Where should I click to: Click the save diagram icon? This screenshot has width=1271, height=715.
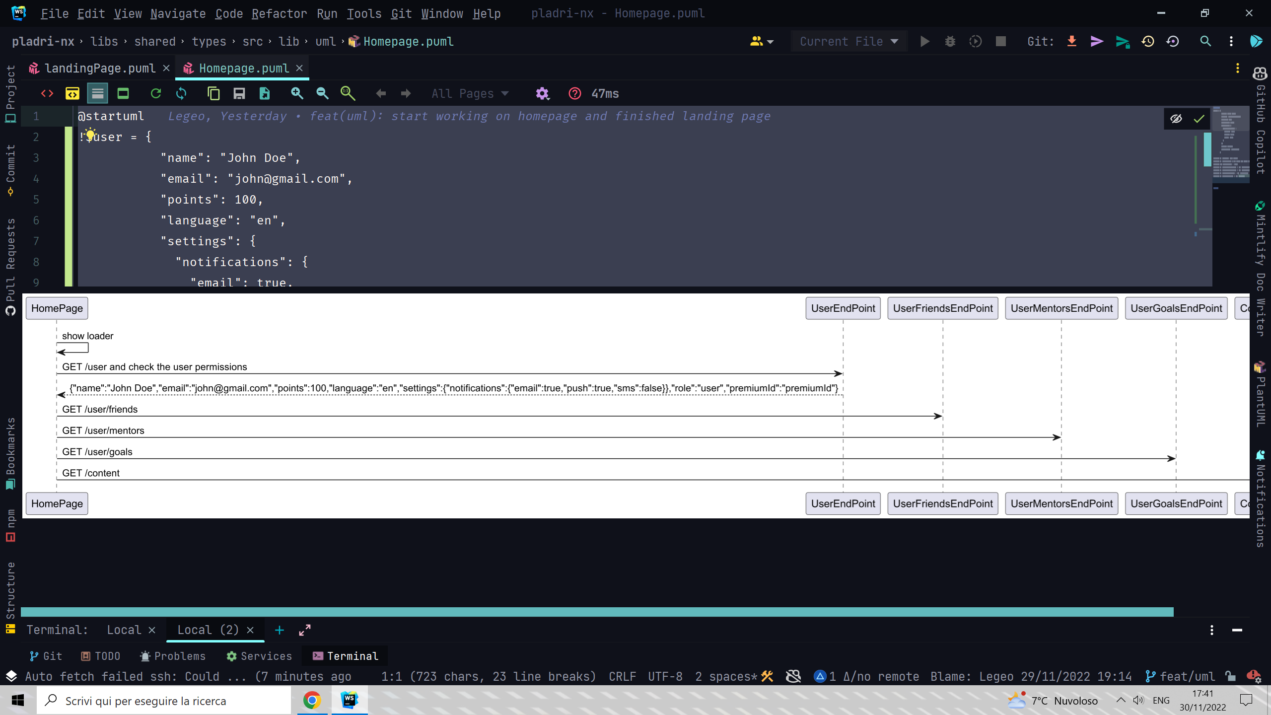coord(239,93)
